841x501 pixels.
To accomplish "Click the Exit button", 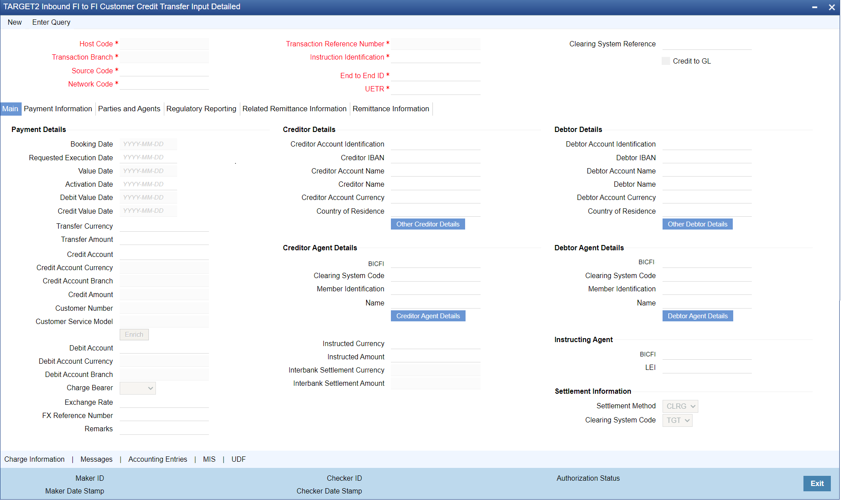I will 817,484.
